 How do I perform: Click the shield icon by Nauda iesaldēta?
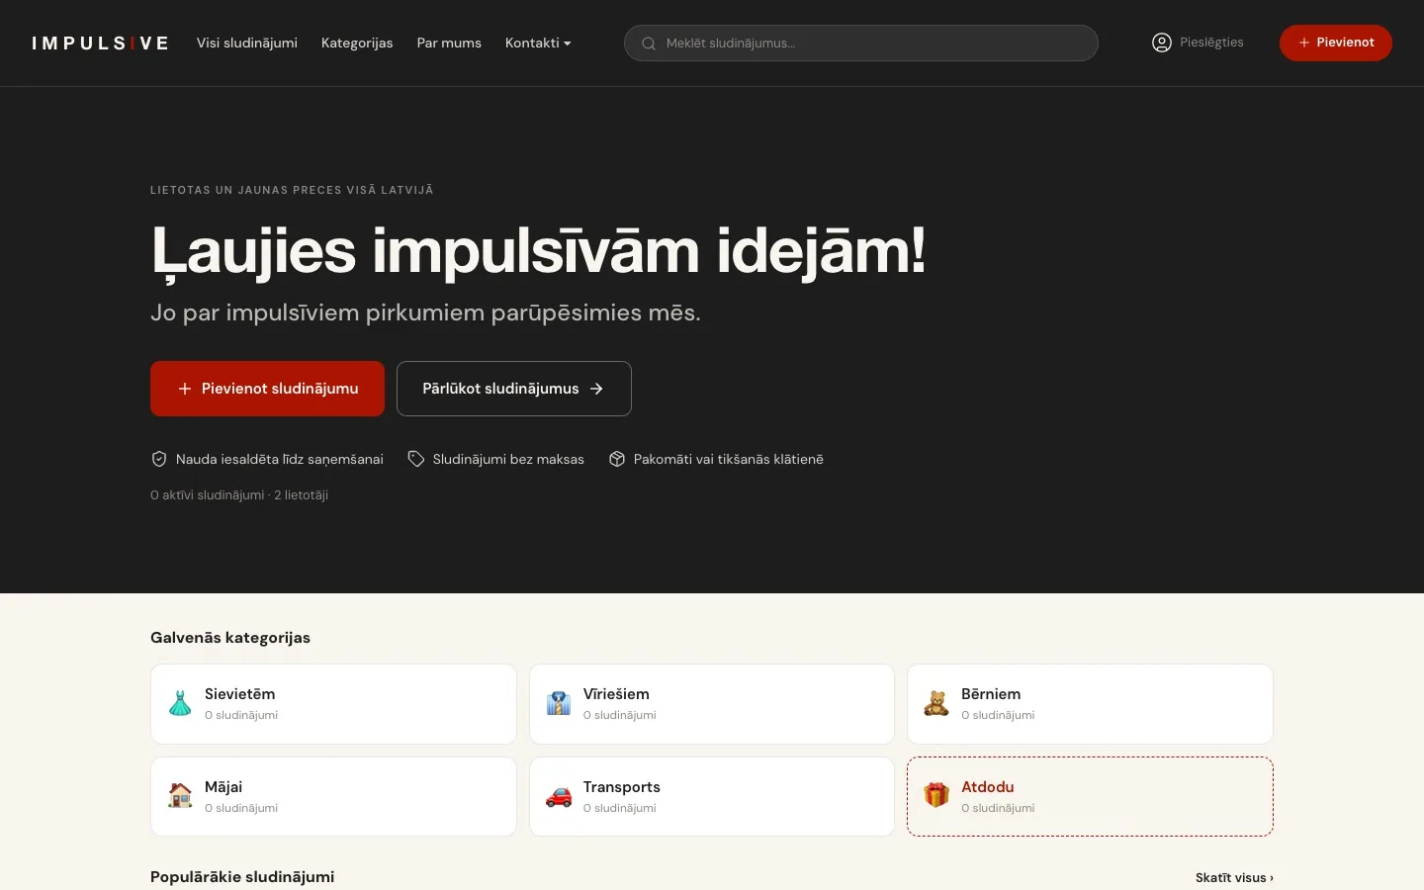coord(158,459)
